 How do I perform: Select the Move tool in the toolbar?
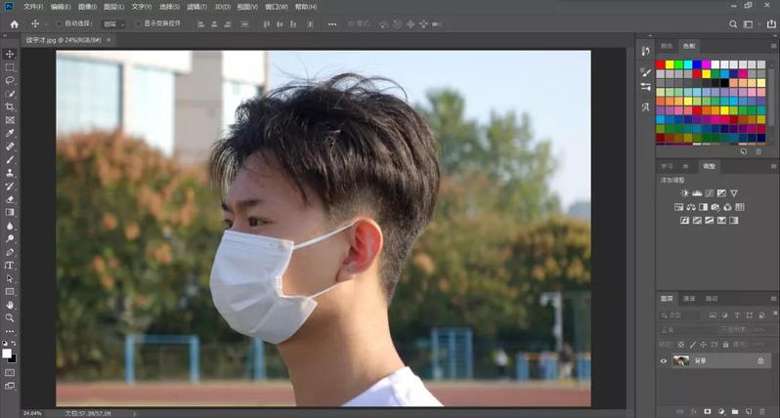coord(10,54)
